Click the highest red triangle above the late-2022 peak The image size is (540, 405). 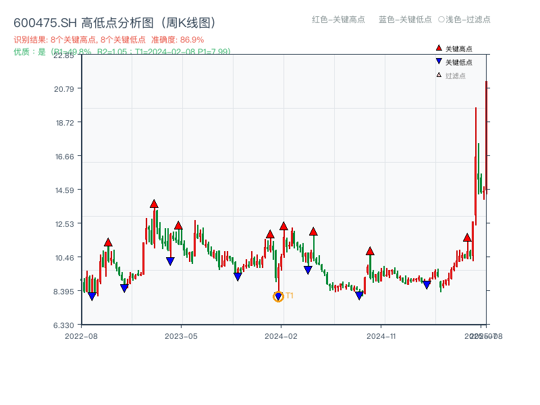point(155,202)
